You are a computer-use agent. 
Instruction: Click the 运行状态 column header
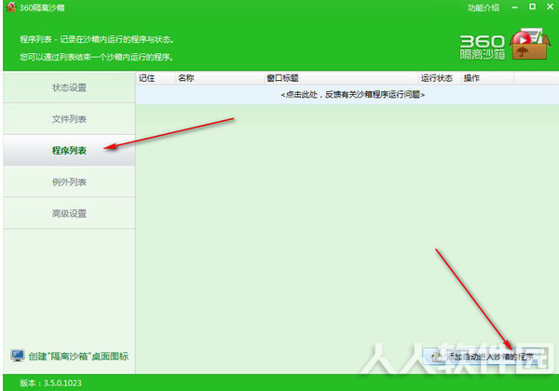(440, 78)
